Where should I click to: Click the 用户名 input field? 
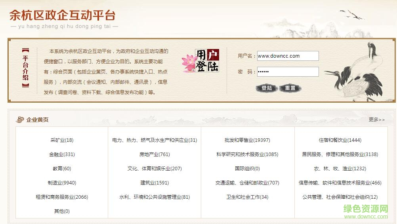point(288,56)
